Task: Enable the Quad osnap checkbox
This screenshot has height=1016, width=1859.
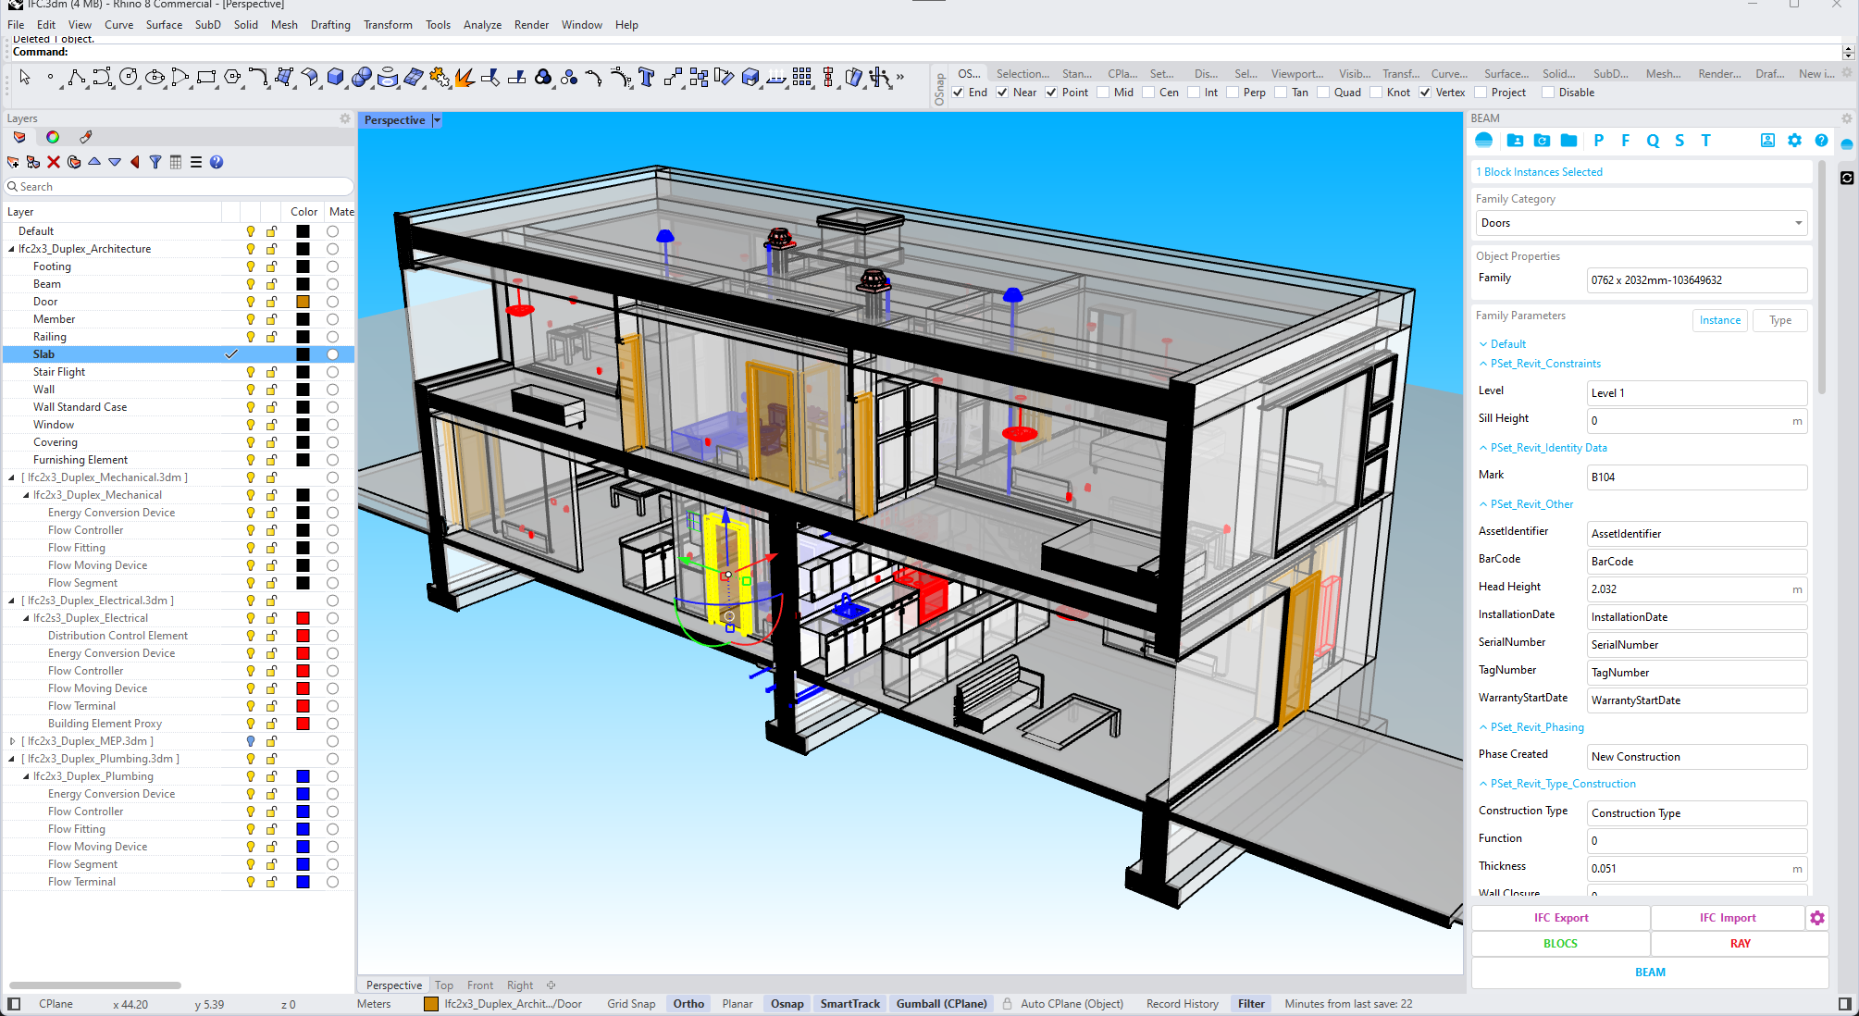Action: [1323, 93]
